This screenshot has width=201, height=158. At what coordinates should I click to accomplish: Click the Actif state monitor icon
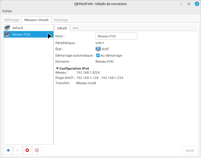point(98,49)
